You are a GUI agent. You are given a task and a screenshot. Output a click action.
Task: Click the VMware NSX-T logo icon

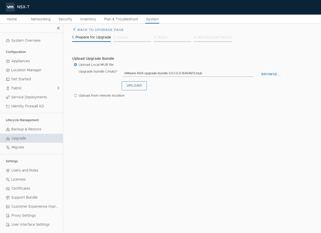click(x=10, y=7)
